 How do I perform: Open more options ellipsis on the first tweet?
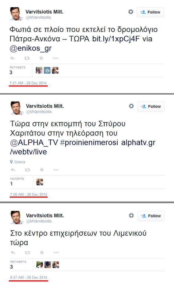(x=55, y=58)
